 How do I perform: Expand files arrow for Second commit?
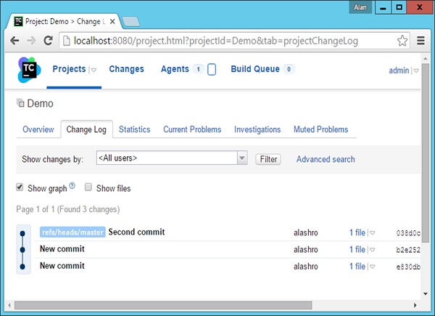pos(373,233)
